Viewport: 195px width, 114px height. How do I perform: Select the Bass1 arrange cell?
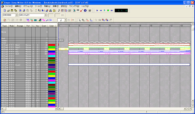(20, 47)
